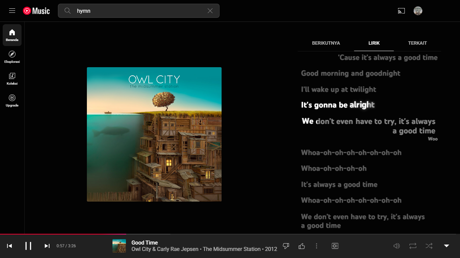
Task: Click the song progress bar
Action: 230,234
